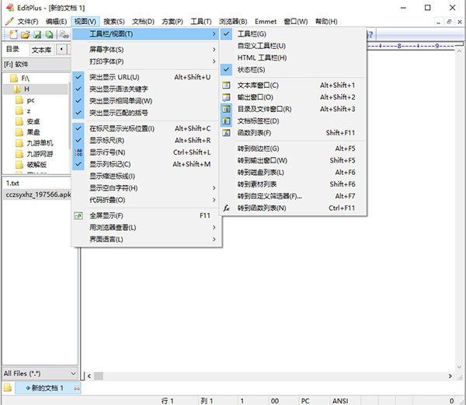Open the 搜索(S) menu
Viewport: 466px width, 405px height.
[x=114, y=22]
